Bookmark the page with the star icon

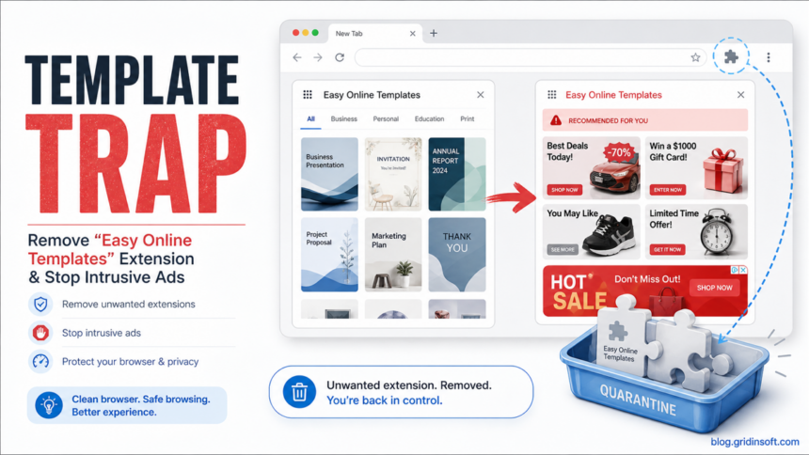[695, 57]
